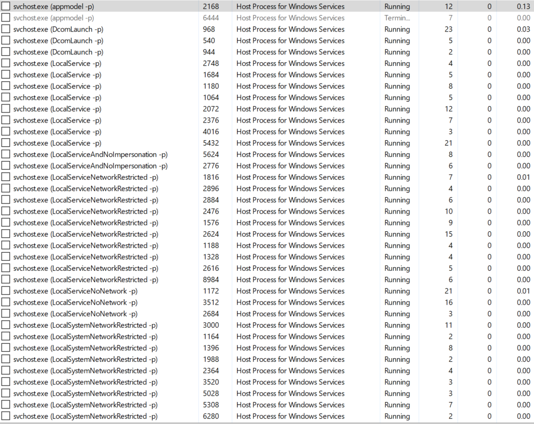
Task: Click process name in row with PID 5028
Action: pyautogui.click(x=86, y=393)
